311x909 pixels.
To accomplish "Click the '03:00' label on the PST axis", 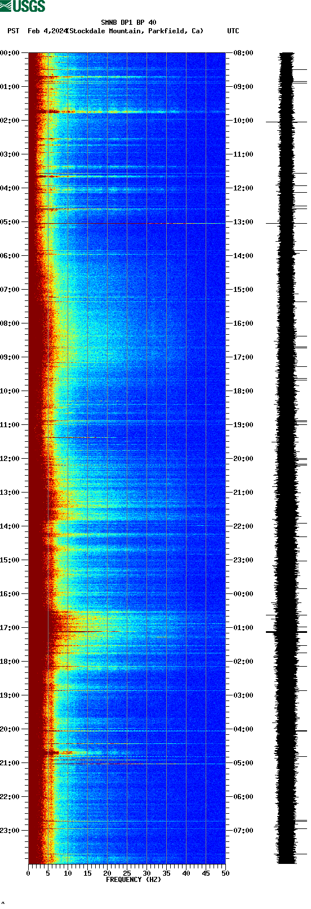I will click(10, 154).
